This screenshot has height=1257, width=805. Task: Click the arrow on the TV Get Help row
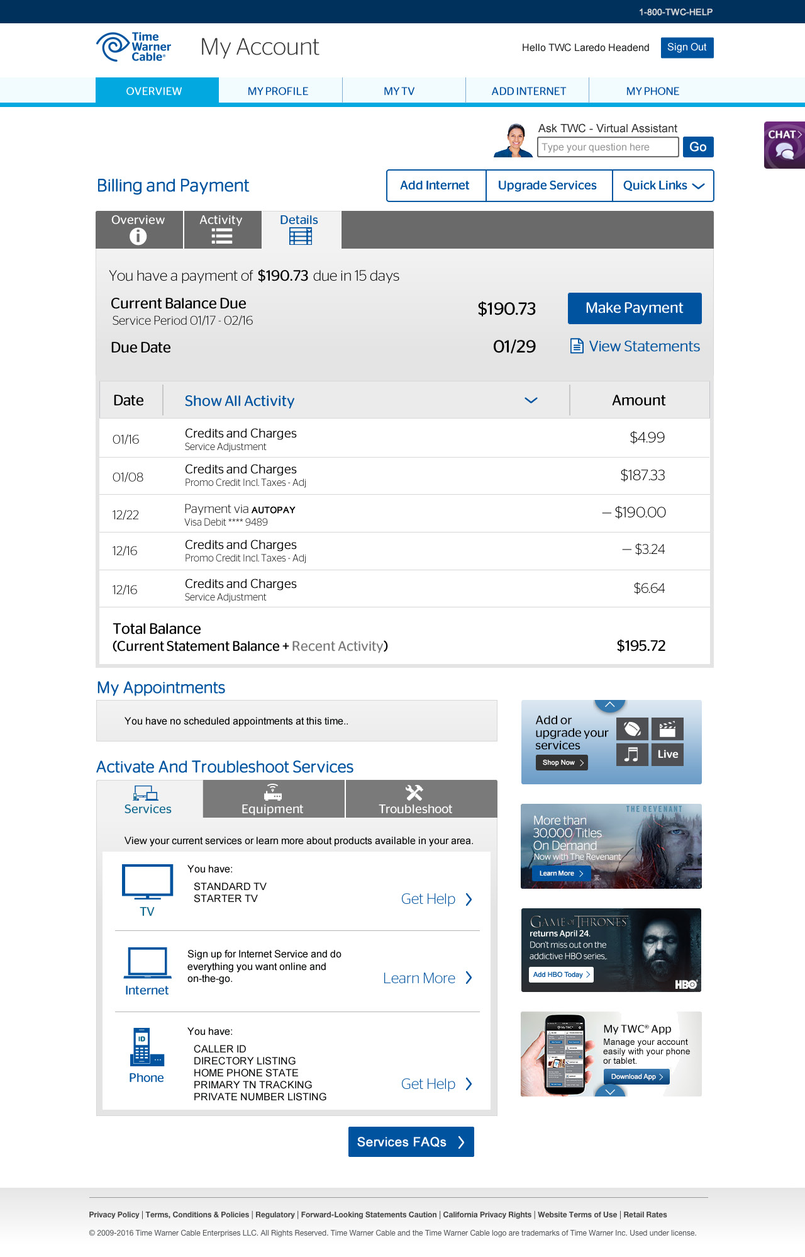click(x=469, y=899)
